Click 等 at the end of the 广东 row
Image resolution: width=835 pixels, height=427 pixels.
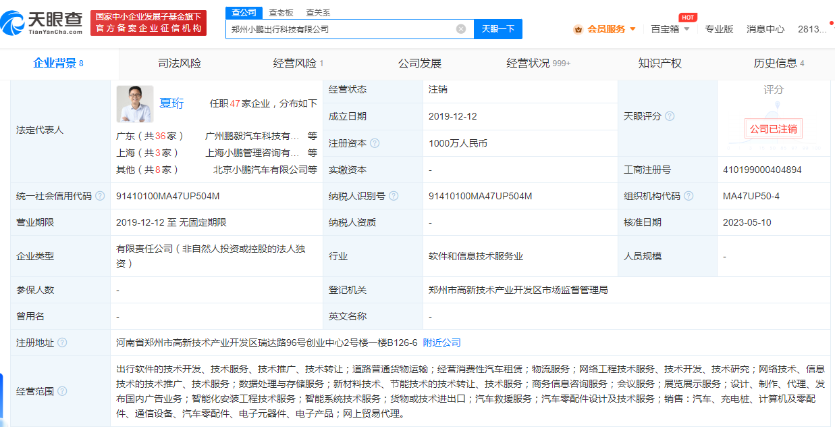pyautogui.click(x=313, y=136)
